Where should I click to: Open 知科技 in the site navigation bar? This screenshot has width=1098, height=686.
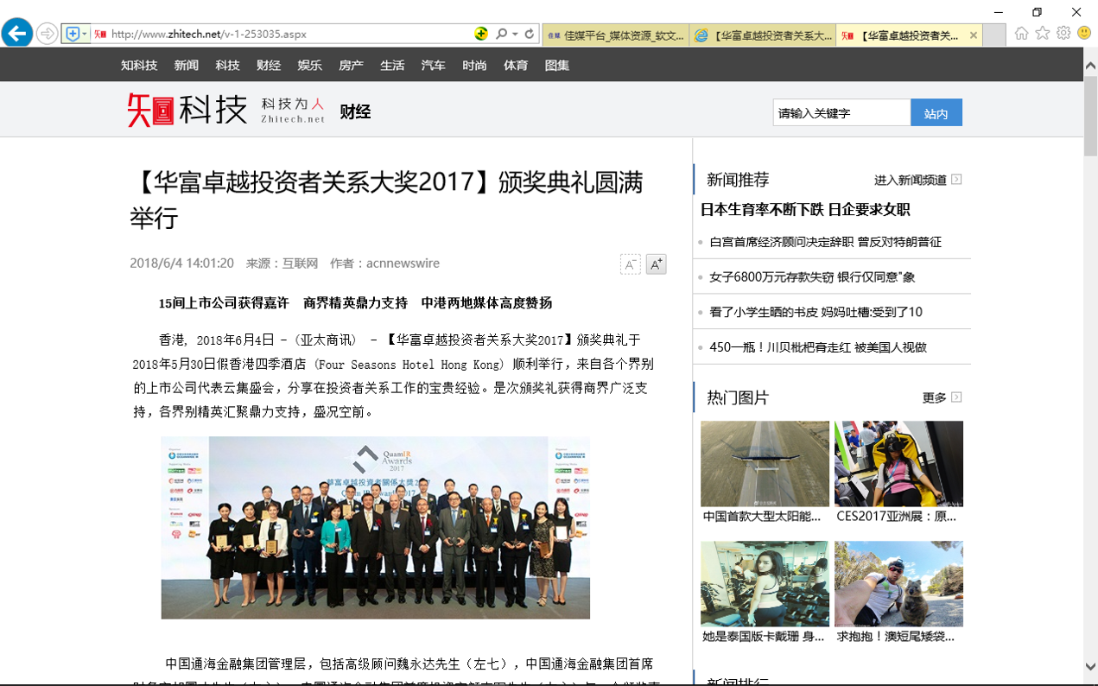tap(139, 65)
